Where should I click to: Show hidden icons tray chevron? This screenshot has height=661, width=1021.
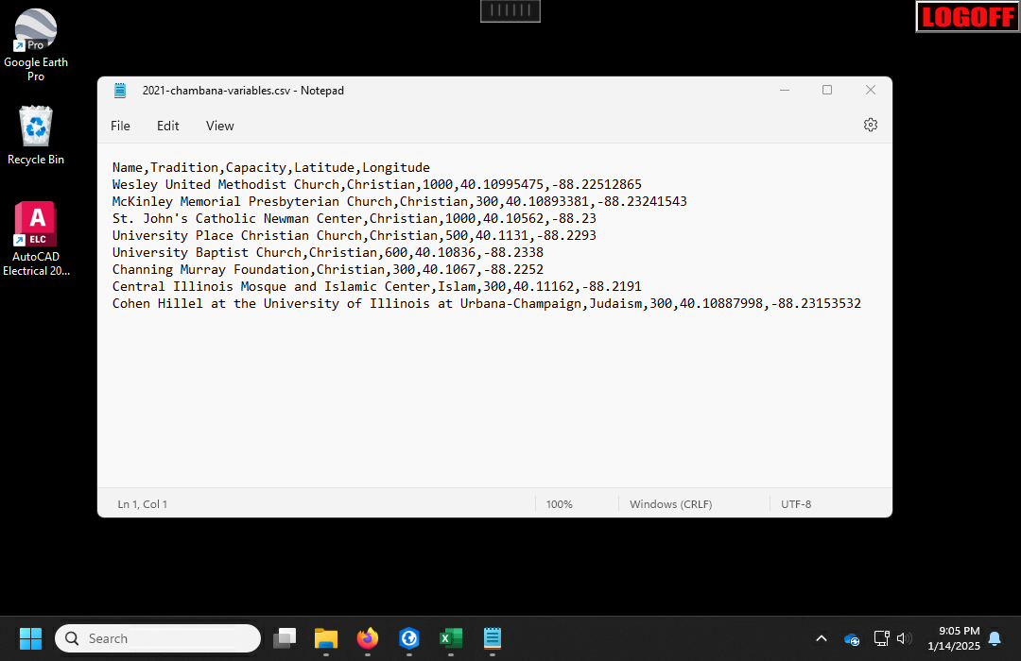(821, 638)
